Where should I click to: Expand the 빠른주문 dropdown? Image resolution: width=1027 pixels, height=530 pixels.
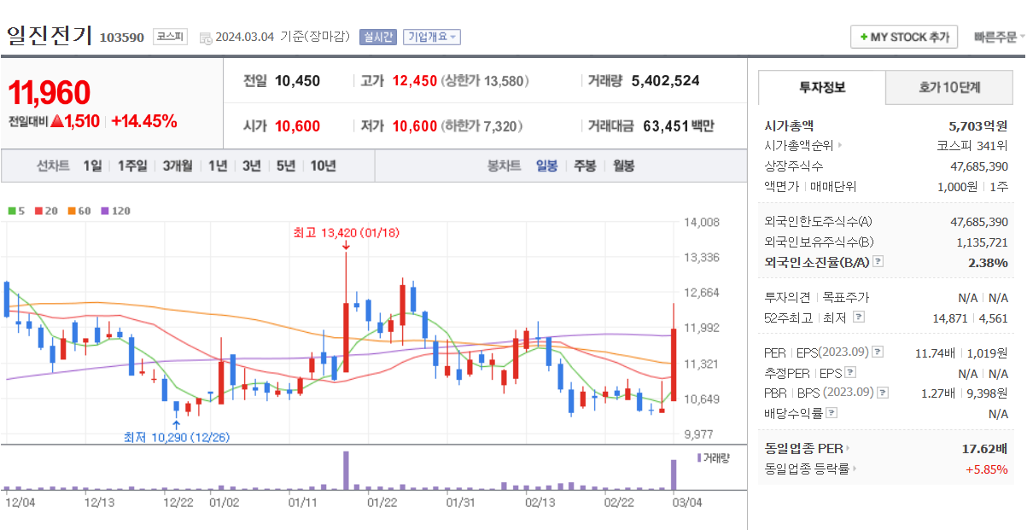point(999,38)
